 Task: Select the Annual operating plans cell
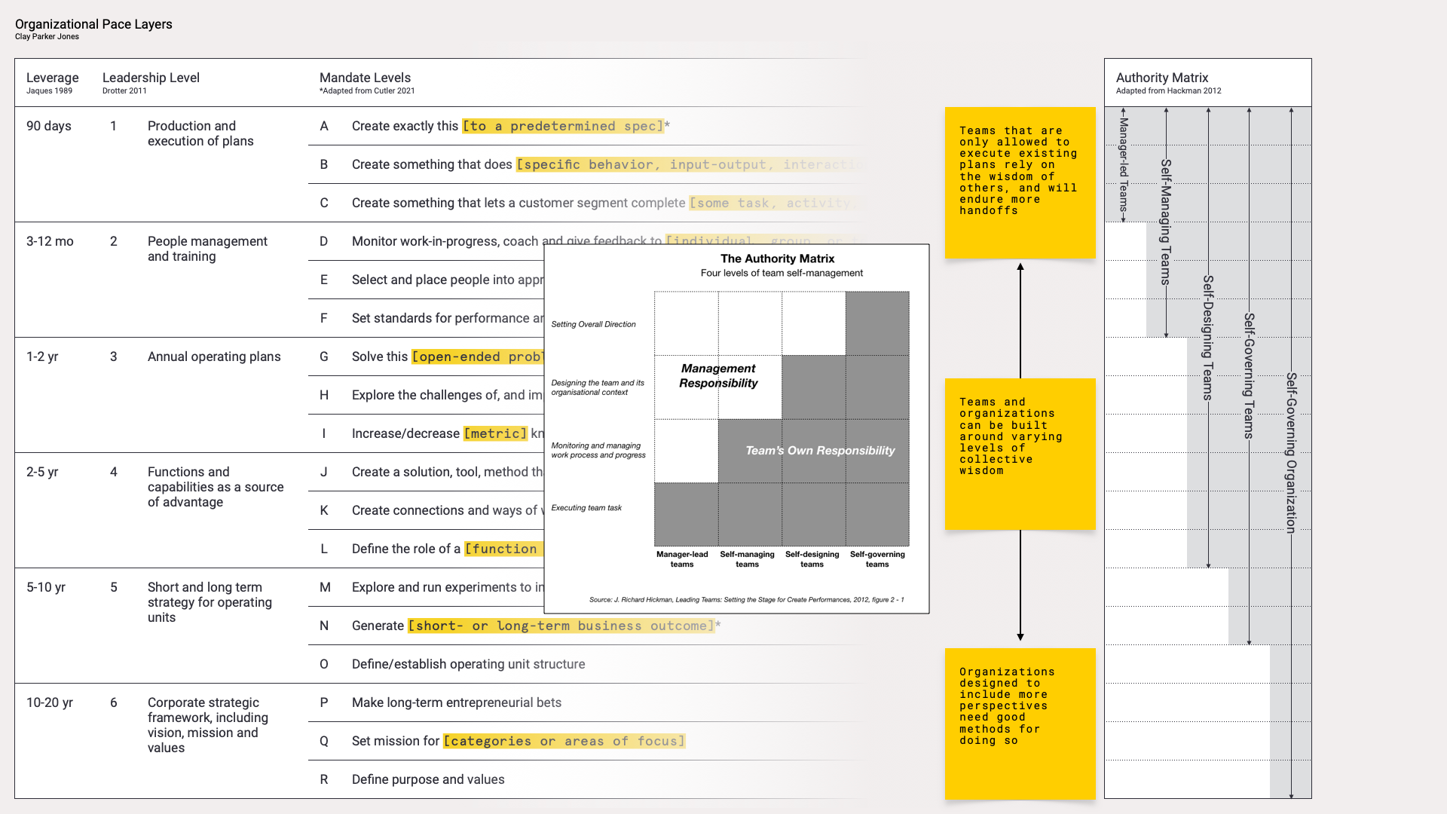[214, 357]
